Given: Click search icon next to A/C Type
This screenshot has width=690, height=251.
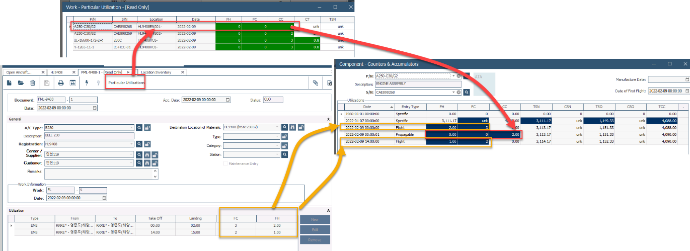Looking at the screenshot, I should (x=139, y=128).
